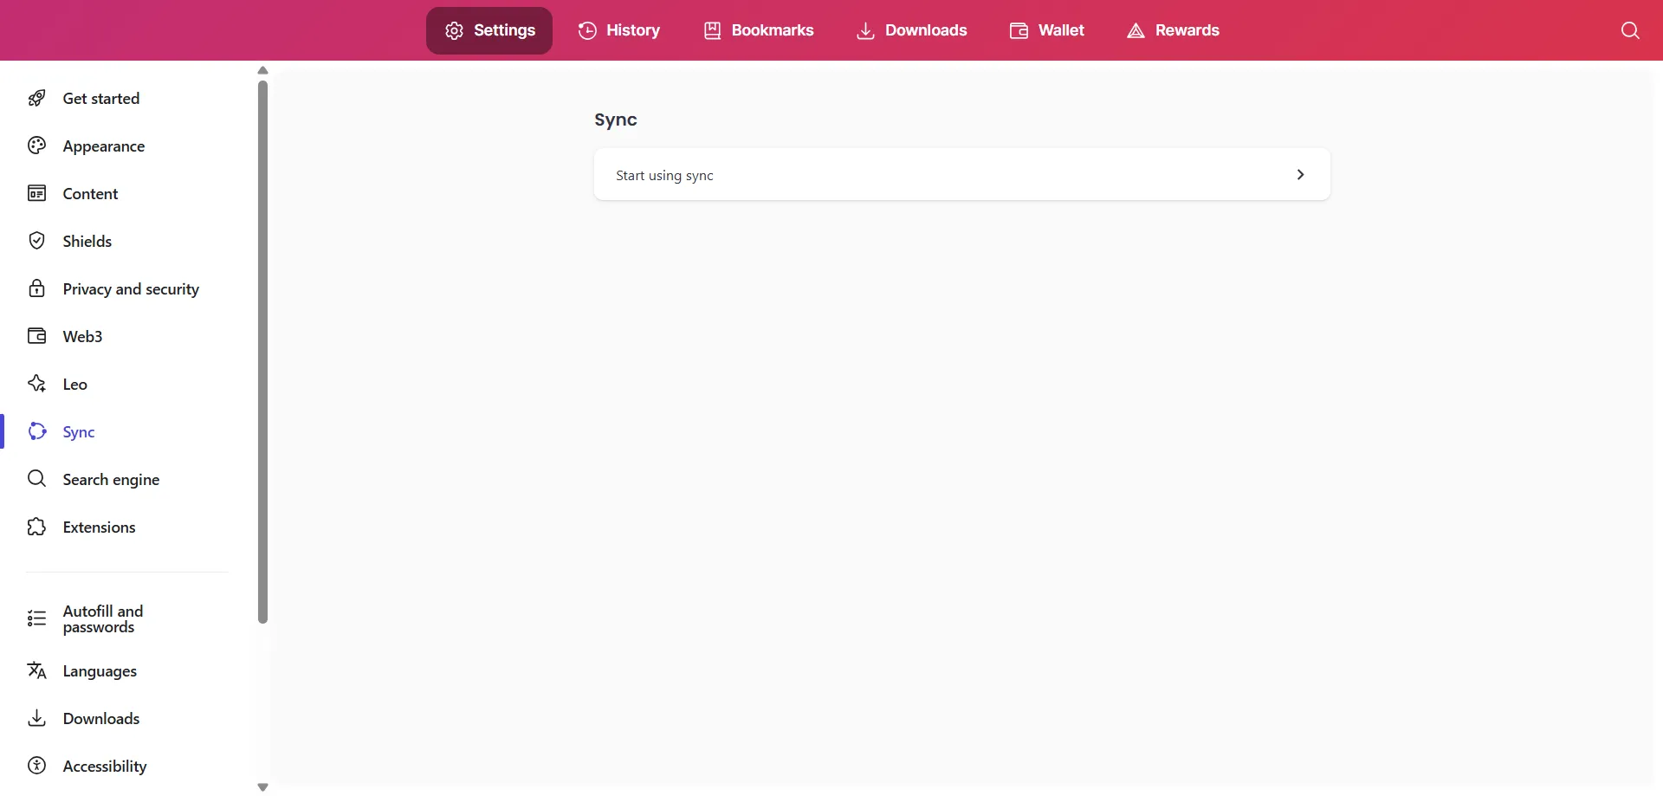Click the Web3 wallet icon in sidebar
The height and width of the screenshot is (796, 1663).
tap(36, 336)
